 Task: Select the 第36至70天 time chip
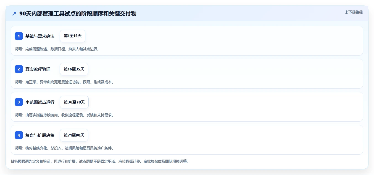tap(74, 102)
